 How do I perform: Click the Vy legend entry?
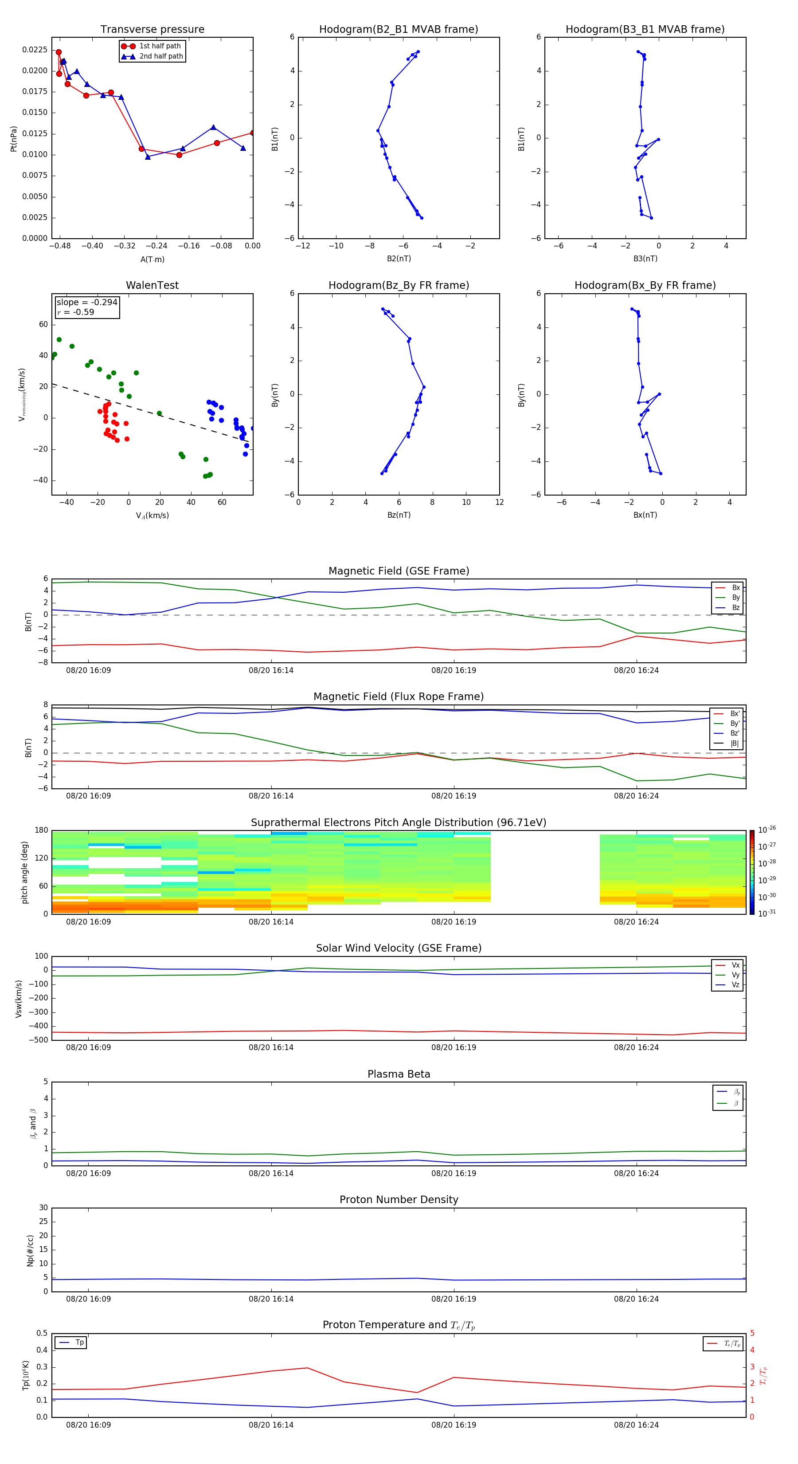point(728,975)
